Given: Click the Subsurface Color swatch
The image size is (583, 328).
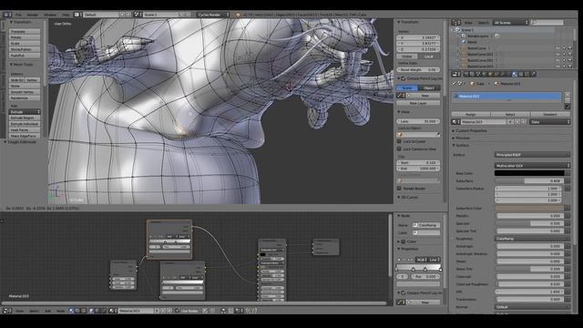Looking at the screenshot, I should click(x=529, y=209).
